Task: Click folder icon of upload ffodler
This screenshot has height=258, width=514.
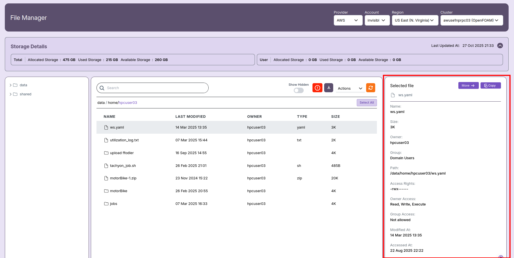Action: [x=106, y=153]
